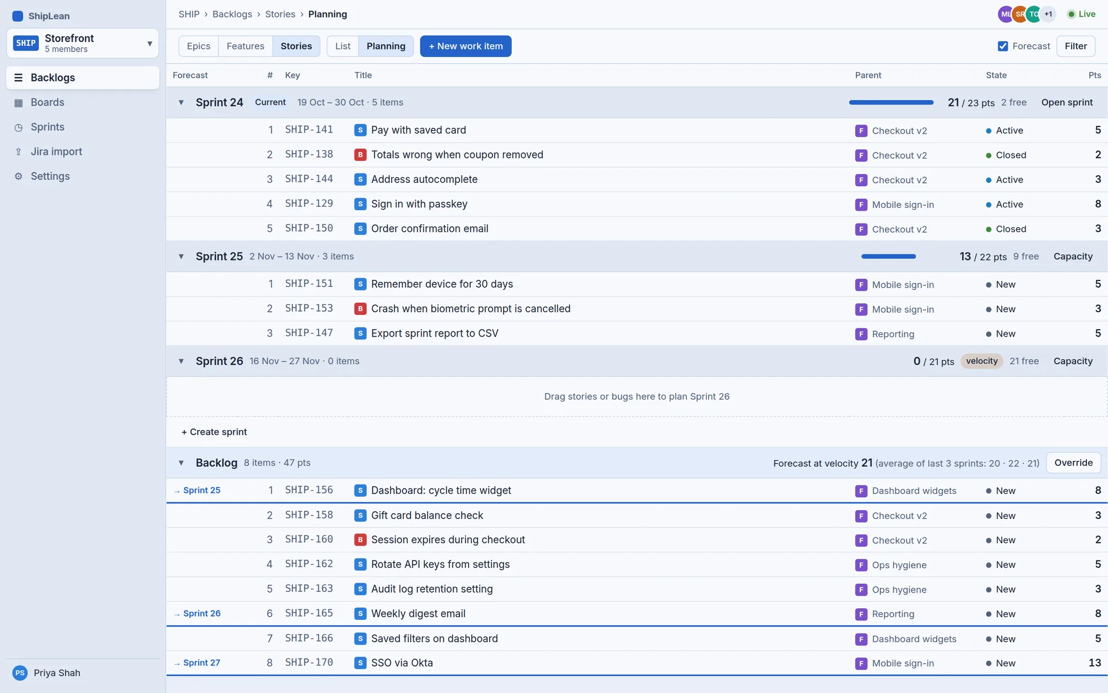Collapse the Backlog section
1108x693 pixels.
[181, 463]
